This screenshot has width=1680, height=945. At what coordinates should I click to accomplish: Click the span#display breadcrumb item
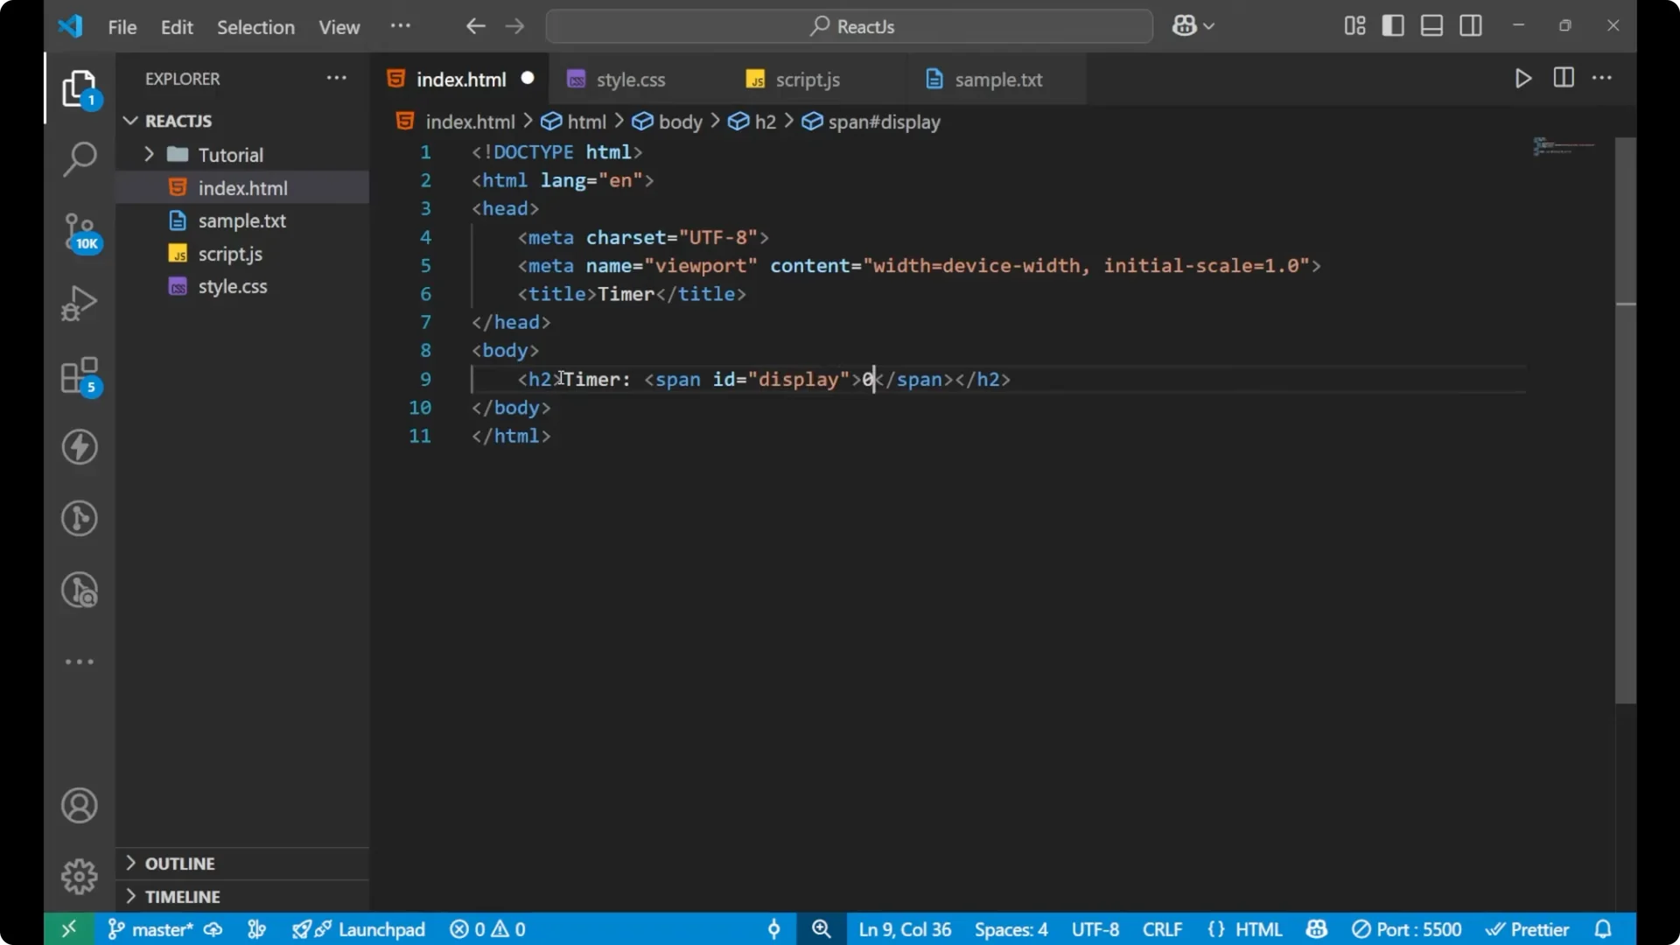pyautogui.click(x=883, y=122)
